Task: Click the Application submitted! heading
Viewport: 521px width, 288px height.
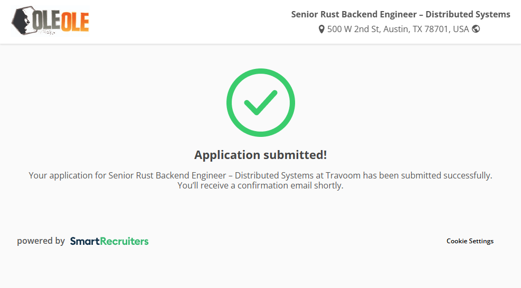Action: tap(260, 155)
